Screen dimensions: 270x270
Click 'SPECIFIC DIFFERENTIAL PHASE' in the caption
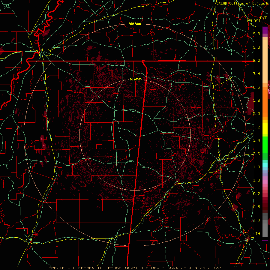[85, 268]
